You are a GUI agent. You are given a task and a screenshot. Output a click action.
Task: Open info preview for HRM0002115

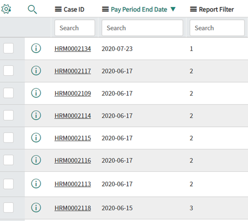36,138
